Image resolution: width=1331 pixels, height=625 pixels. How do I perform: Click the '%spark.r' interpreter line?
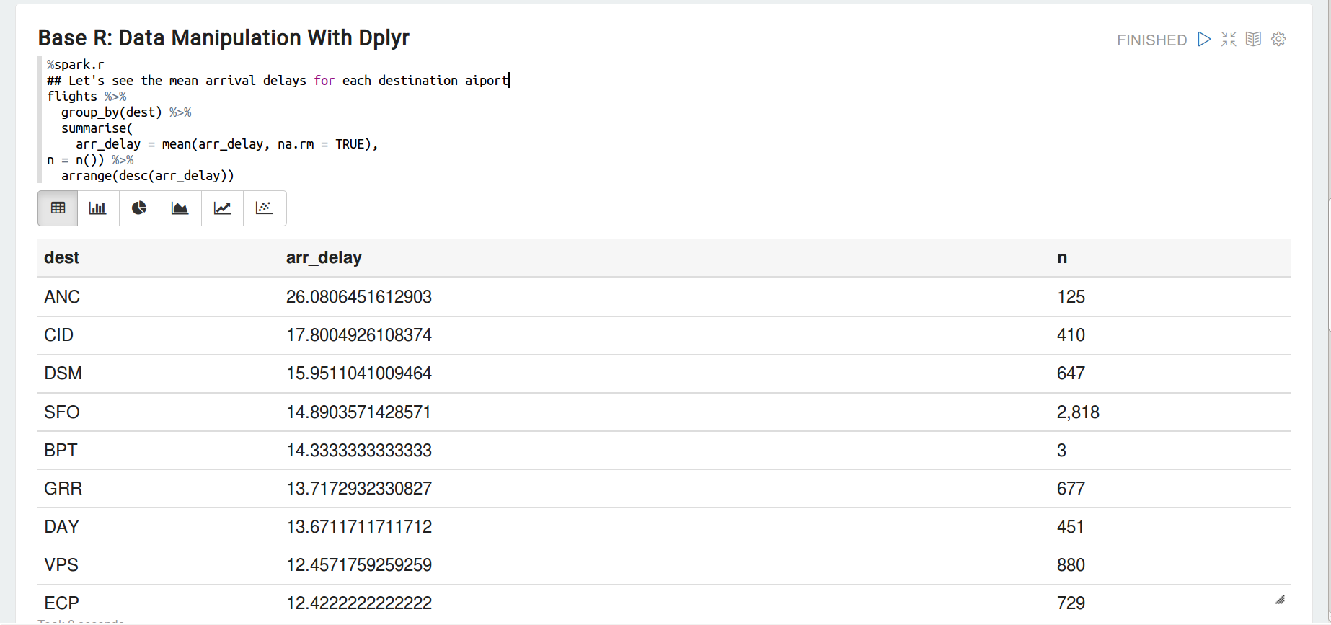click(x=76, y=64)
